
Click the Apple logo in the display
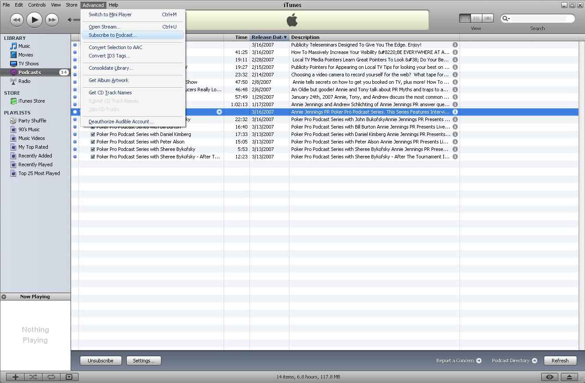[x=292, y=20]
